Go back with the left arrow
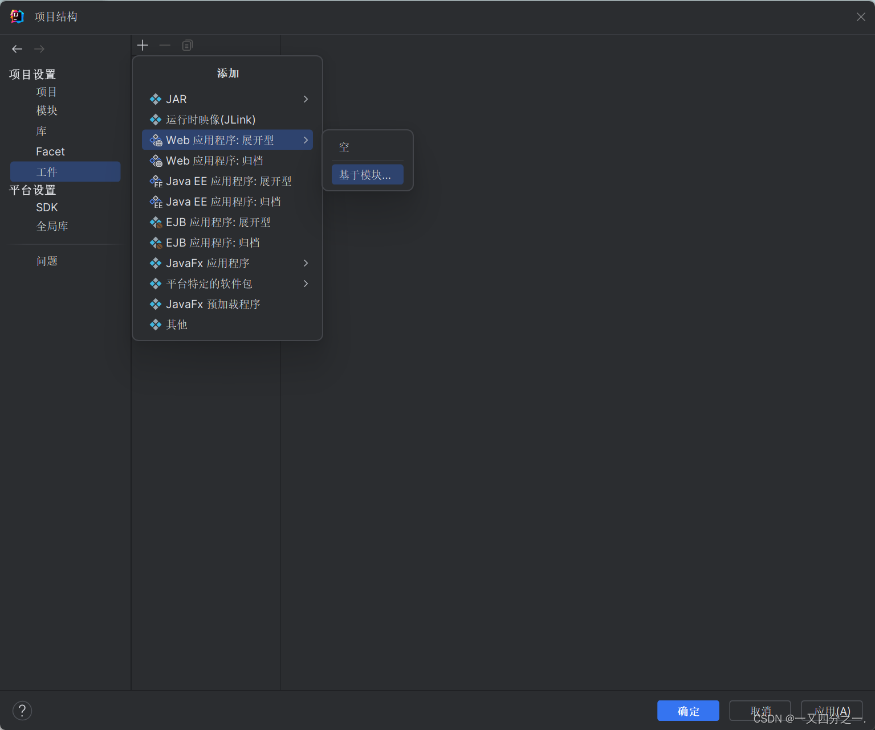 (x=17, y=49)
